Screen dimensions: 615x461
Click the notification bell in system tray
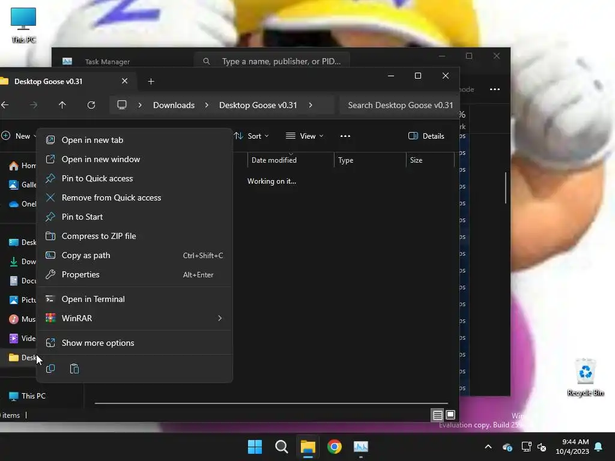pyautogui.click(x=599, y=447)
